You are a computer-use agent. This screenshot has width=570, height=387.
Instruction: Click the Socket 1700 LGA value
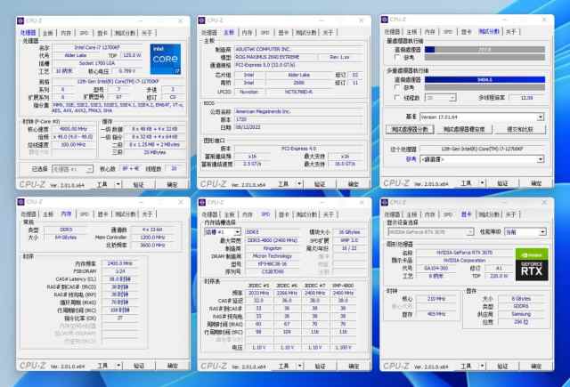click(x=97, y=63)
